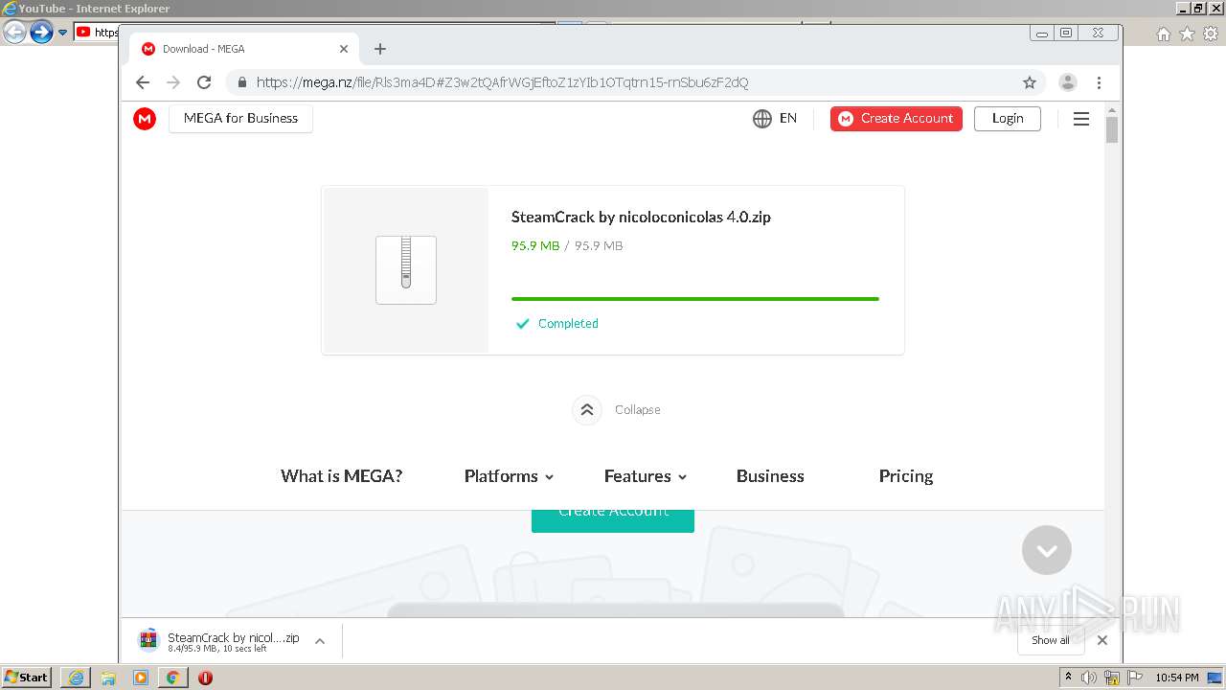Image resolution: width=1226 pixels, height=690 pixels.
Task: Open the file explorer taskbar icon
Action: pos(108,678)
